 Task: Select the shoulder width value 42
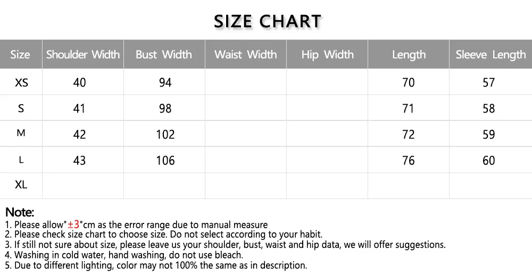click(79, 135)
